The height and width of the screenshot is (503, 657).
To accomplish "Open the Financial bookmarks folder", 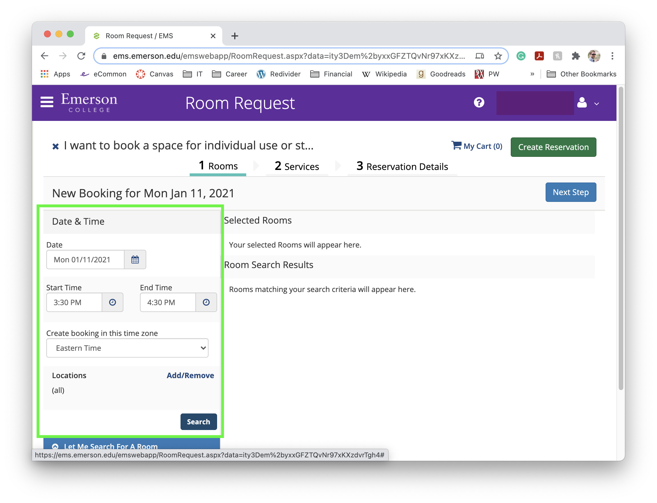I will (x=331, y=74).
